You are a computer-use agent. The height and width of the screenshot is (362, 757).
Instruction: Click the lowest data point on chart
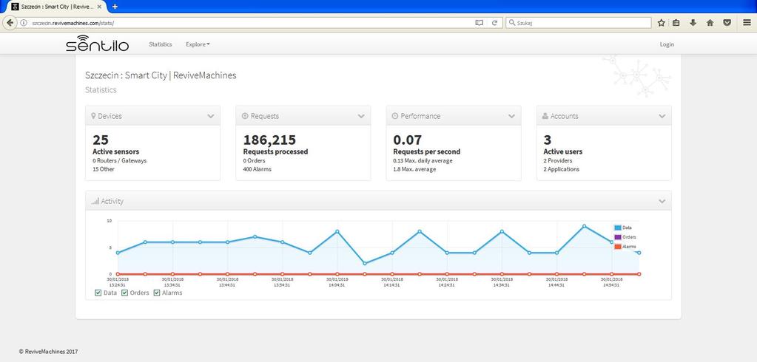pyautogui.click(x=365, y=263)
